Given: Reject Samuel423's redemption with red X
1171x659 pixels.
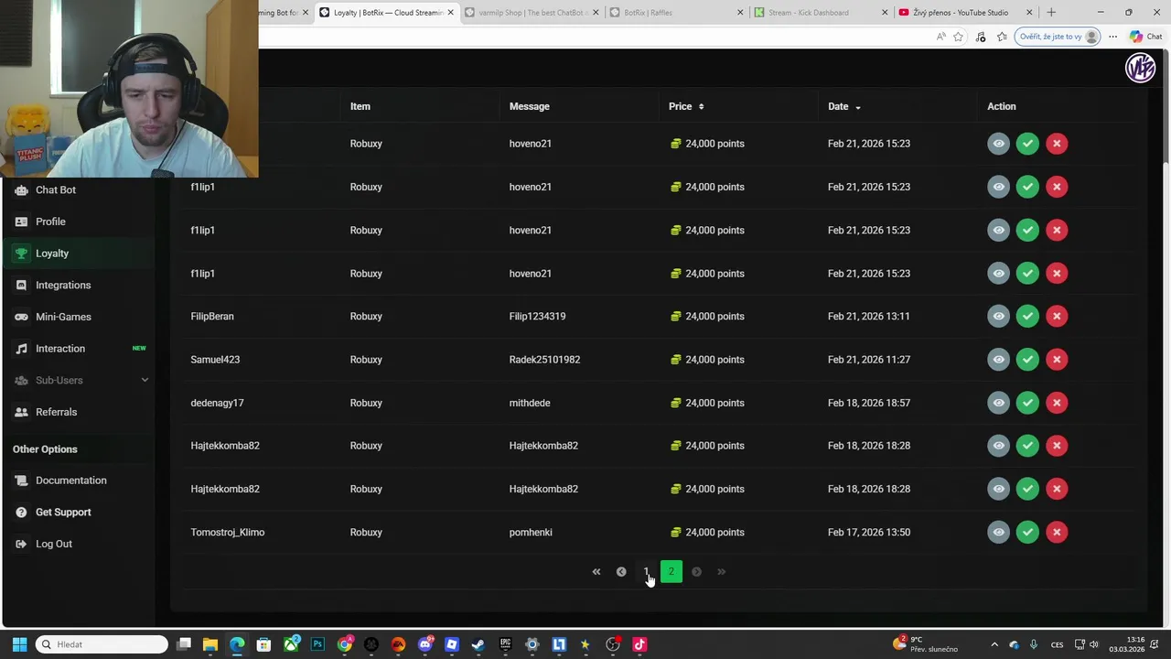Looking at the screenshot, I should [1057, 359].
